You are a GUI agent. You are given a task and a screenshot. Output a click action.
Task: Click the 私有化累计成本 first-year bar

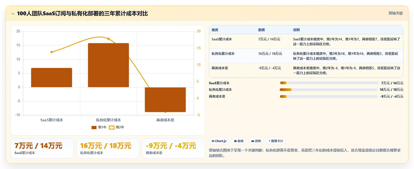pos(108,65)
